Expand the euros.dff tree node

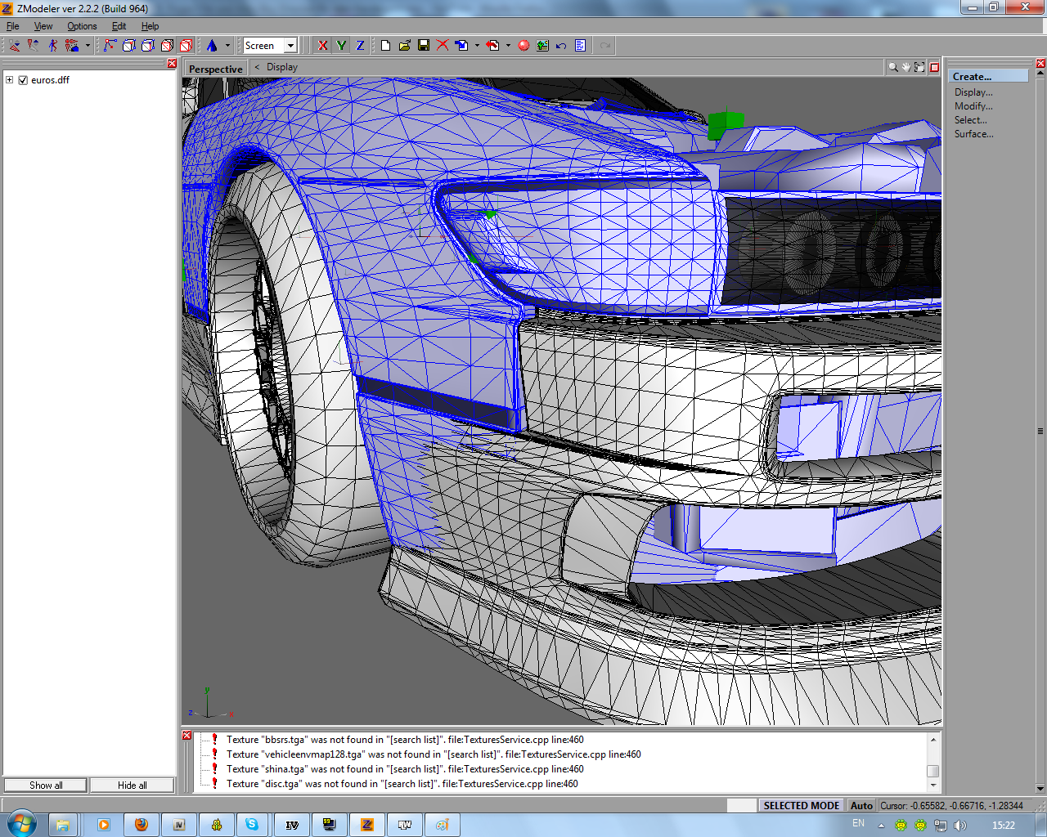pyautogui.click(x=10, y=80)
